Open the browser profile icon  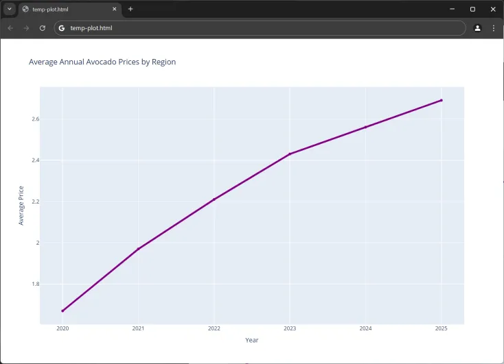click(478, 28)
